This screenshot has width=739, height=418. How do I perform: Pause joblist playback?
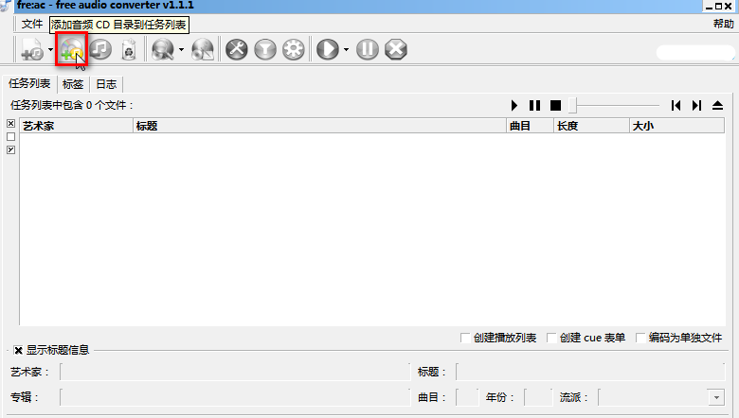[x=534, y=105]
